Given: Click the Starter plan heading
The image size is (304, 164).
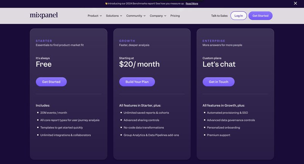Looking at the screenshot, I should coord(44,41).
